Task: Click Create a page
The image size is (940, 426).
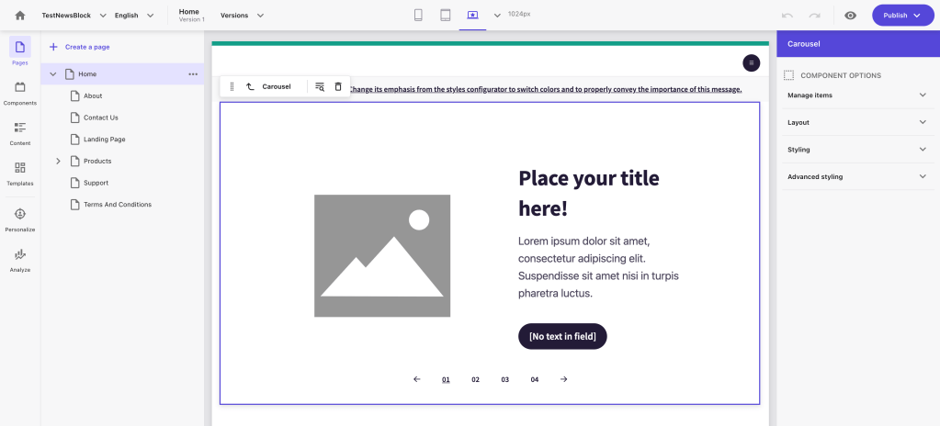Action: pyautogui.click(x=86, y=47)
